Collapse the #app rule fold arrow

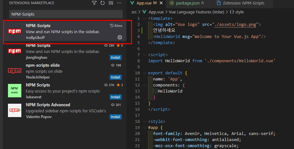(145, 128)
